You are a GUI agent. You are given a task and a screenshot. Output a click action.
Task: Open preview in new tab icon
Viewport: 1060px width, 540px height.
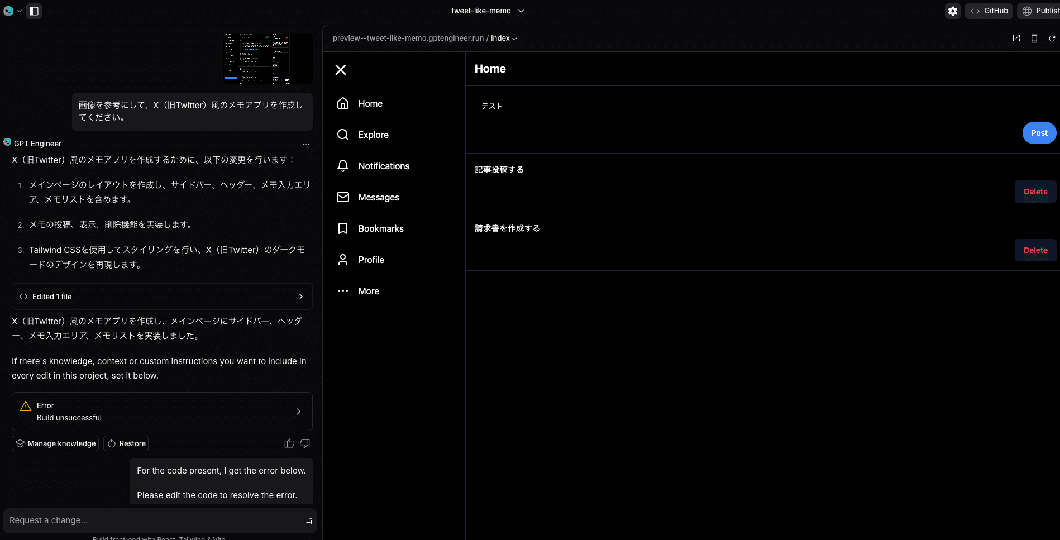coord(1016,39)
